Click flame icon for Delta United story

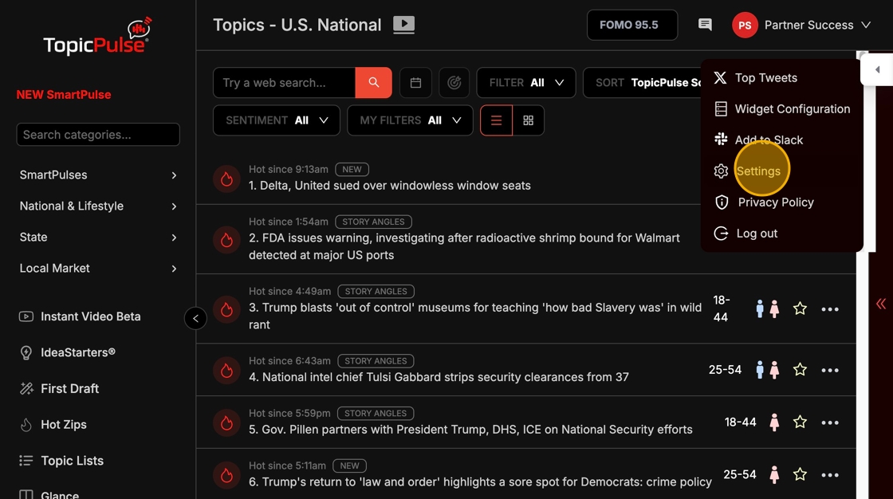pos(226,179)
